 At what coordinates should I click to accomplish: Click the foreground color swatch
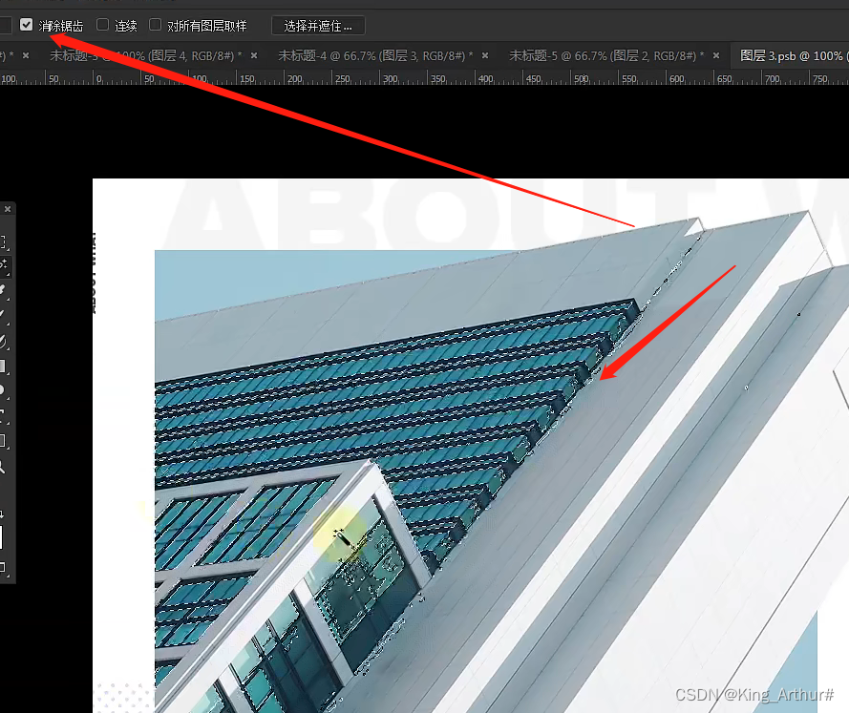click(x=2, y=537)
